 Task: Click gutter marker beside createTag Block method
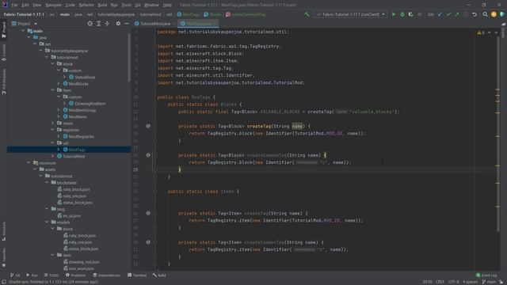(148, 126)
